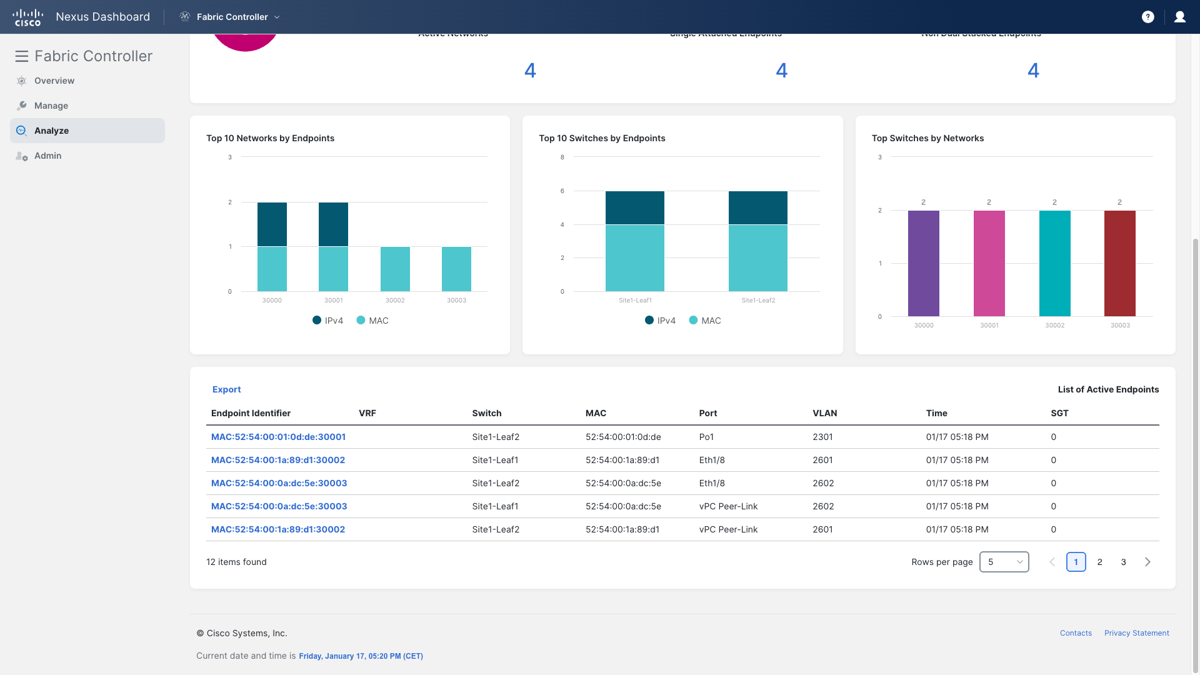Viewport: 1200px width, 675px height.
Task: Open the Rows per page dropdown
Action: coord(1004,562)
